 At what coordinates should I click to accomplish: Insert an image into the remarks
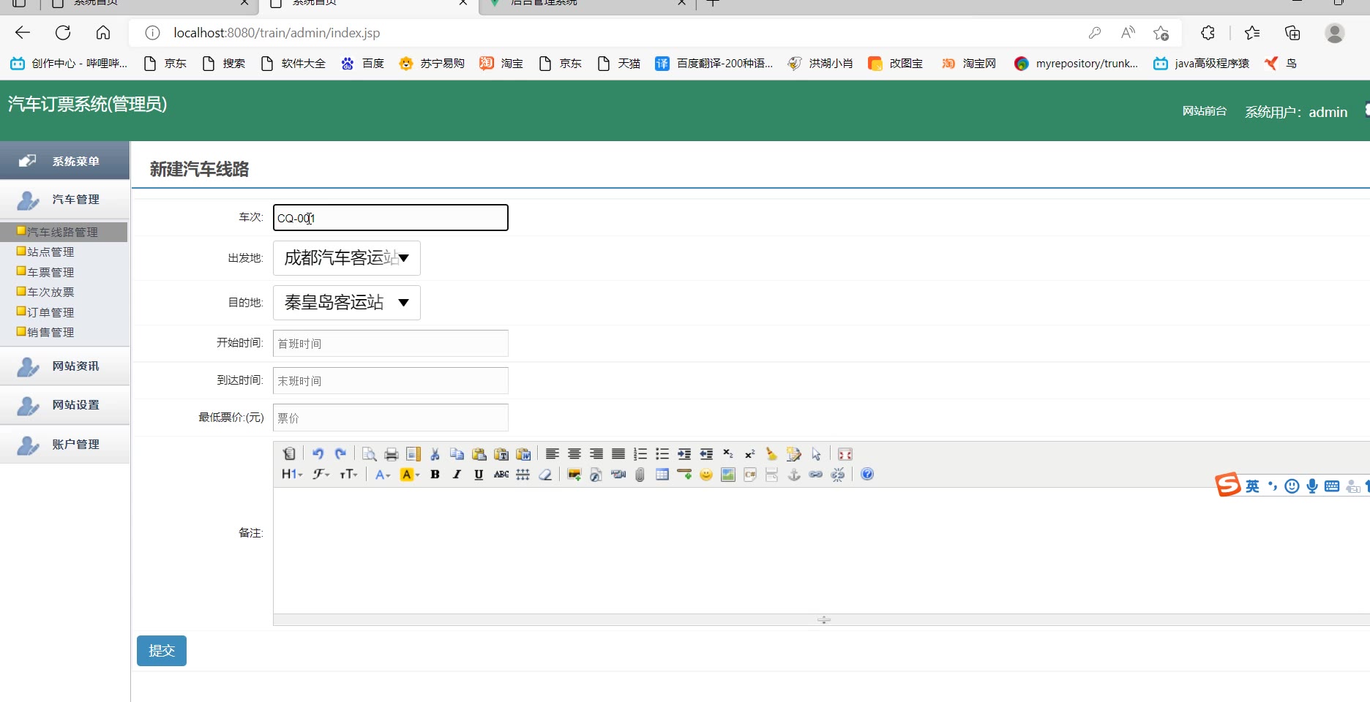[574, 475]
